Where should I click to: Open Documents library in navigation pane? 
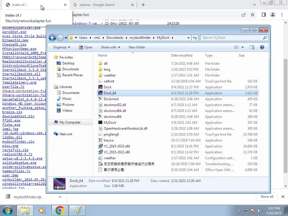pyautogui.click(x=68, y=93)
